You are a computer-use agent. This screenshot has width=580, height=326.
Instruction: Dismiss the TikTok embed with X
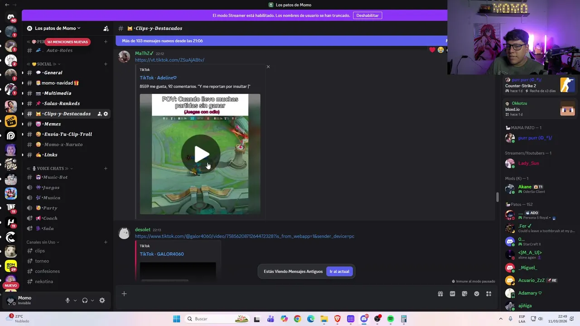[268, 67]
